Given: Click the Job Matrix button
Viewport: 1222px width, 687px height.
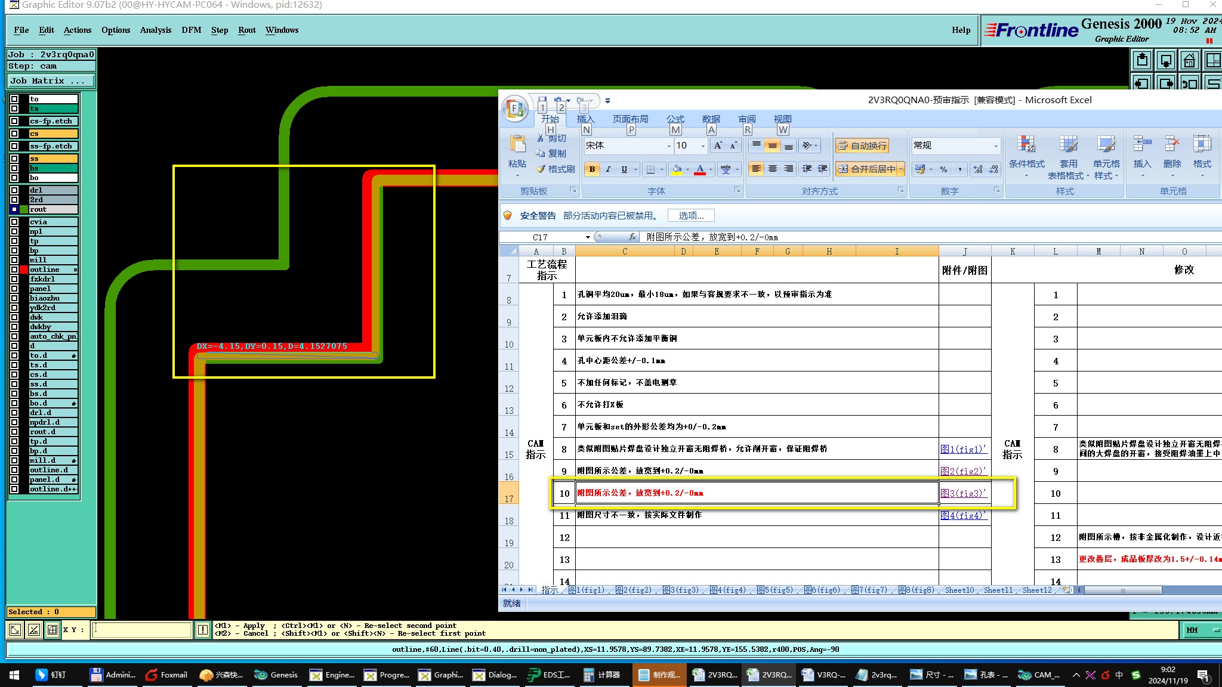Looking at the screenshot, I should (50, 81).
